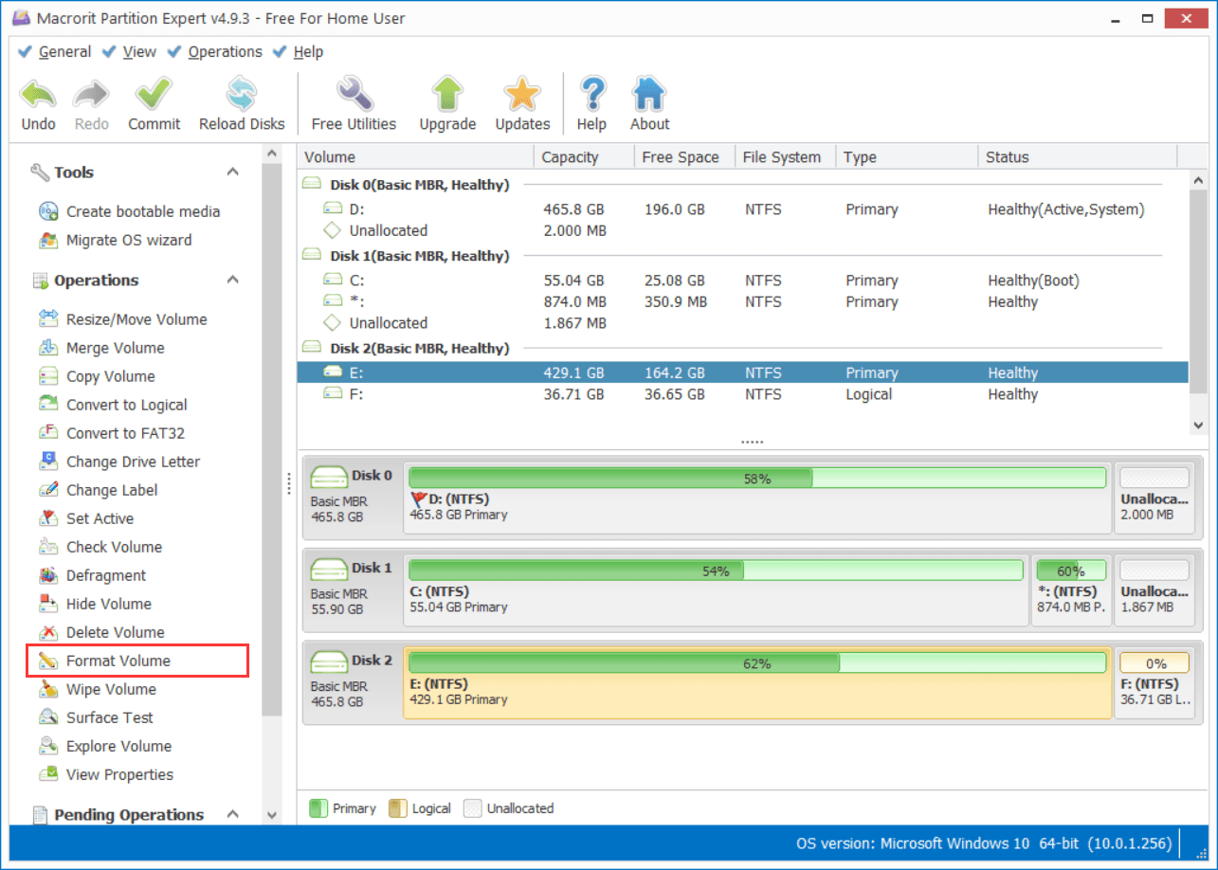The width and height of the screenshot is (1218, 870).
Task: Collapse the Pending Operations section
Action: 232,814
